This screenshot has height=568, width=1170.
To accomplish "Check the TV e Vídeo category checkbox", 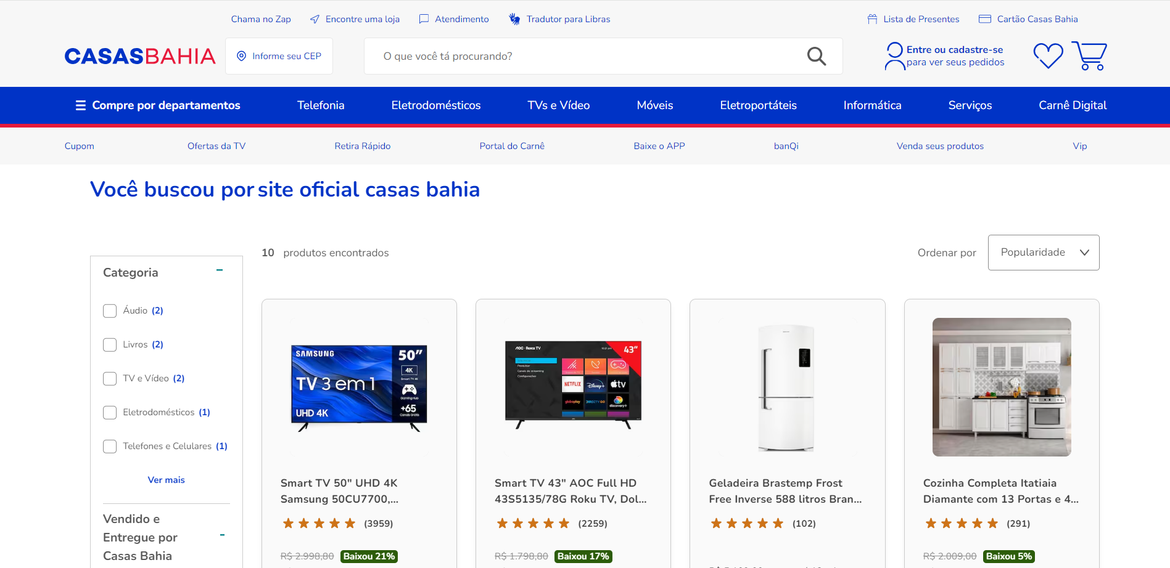I will pos(110,378).
